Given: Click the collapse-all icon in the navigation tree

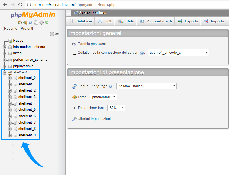Looking at the screenshot, I should click(52, 34).
